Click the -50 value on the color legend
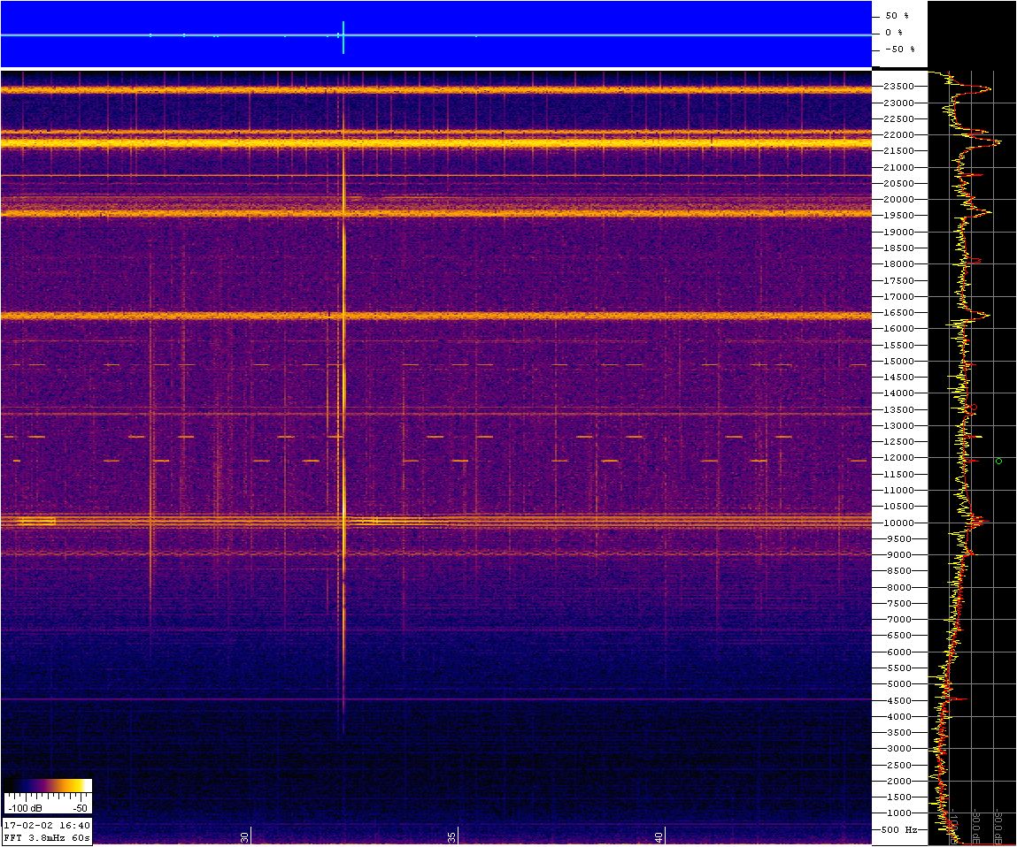The image size is (1017, 847). [x=80, y=808]
